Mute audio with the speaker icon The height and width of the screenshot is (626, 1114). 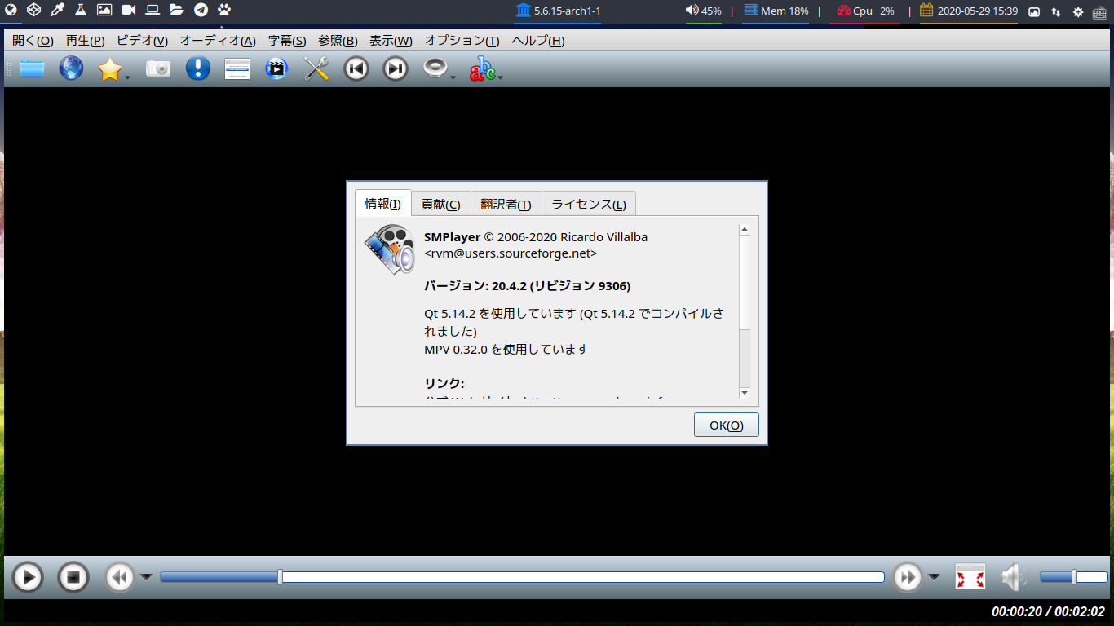[1014, 577]
